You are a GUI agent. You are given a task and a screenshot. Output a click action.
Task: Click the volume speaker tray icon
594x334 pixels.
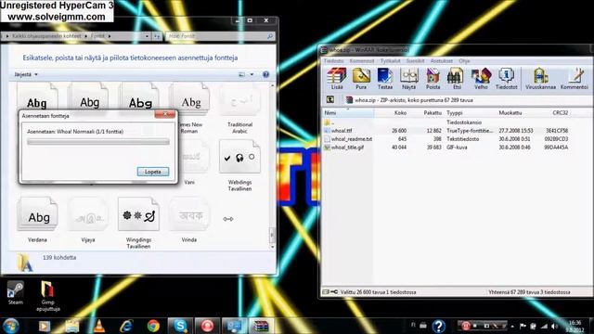(555, 326)
